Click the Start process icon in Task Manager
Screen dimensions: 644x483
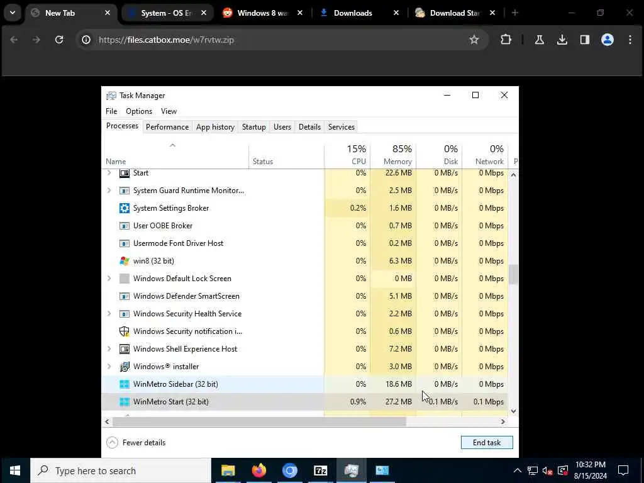pyautogui.click(x=124, y=173)
